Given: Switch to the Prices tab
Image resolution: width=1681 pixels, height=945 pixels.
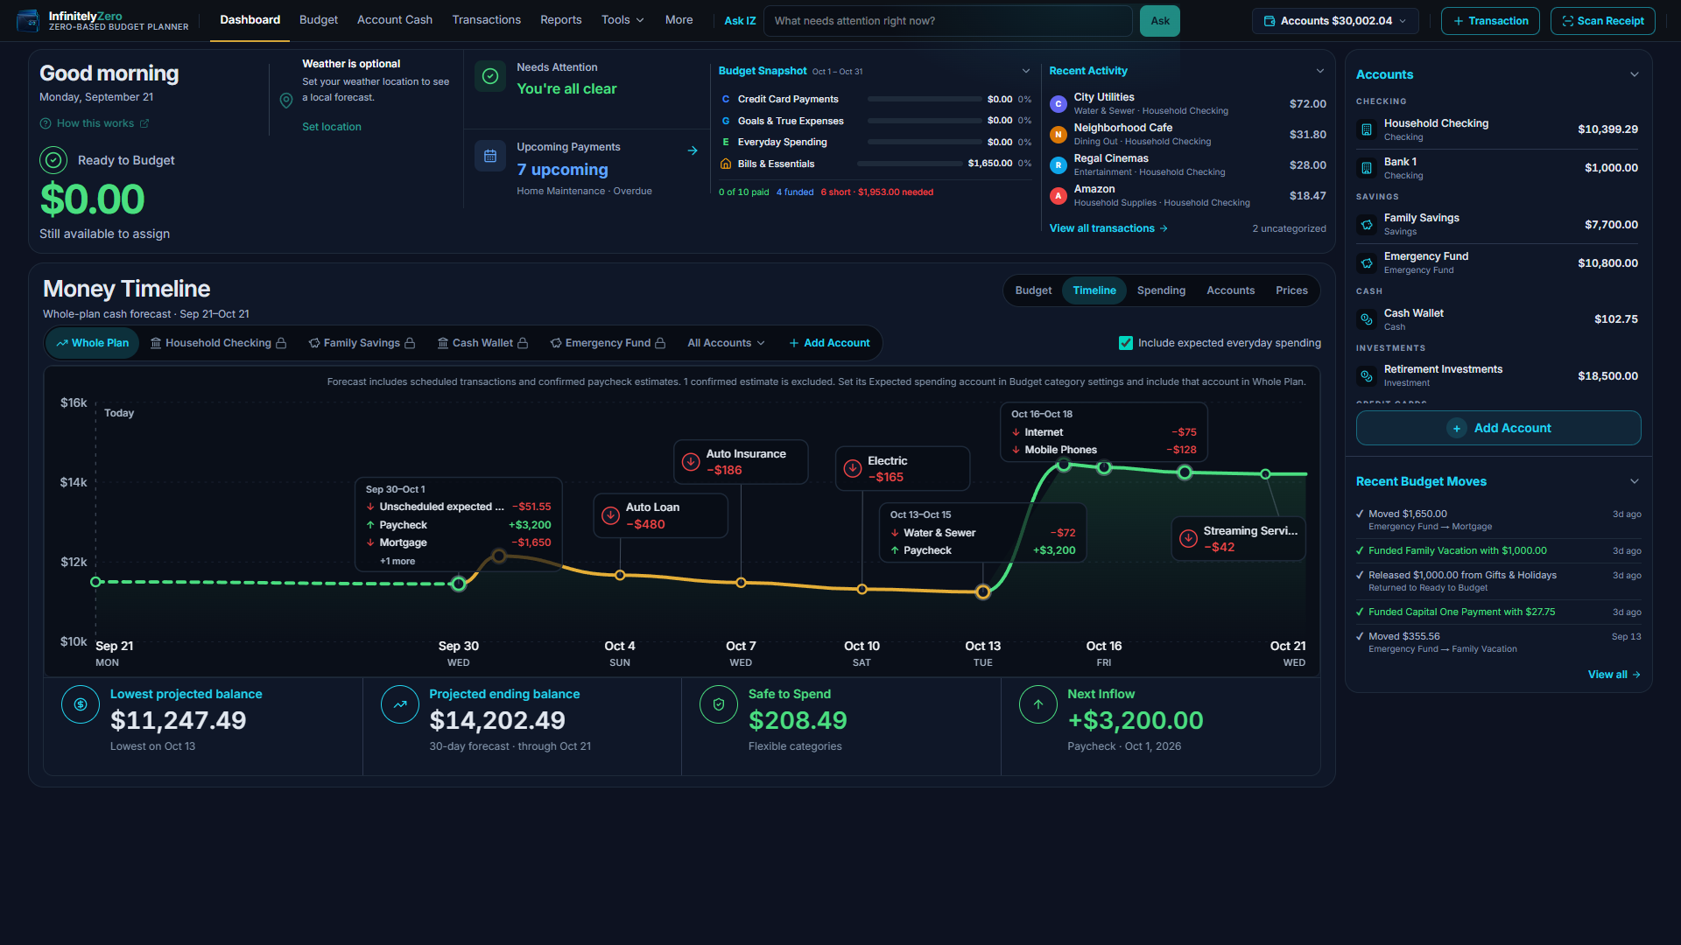Looking at the screenshot, I should [1291, 290].
